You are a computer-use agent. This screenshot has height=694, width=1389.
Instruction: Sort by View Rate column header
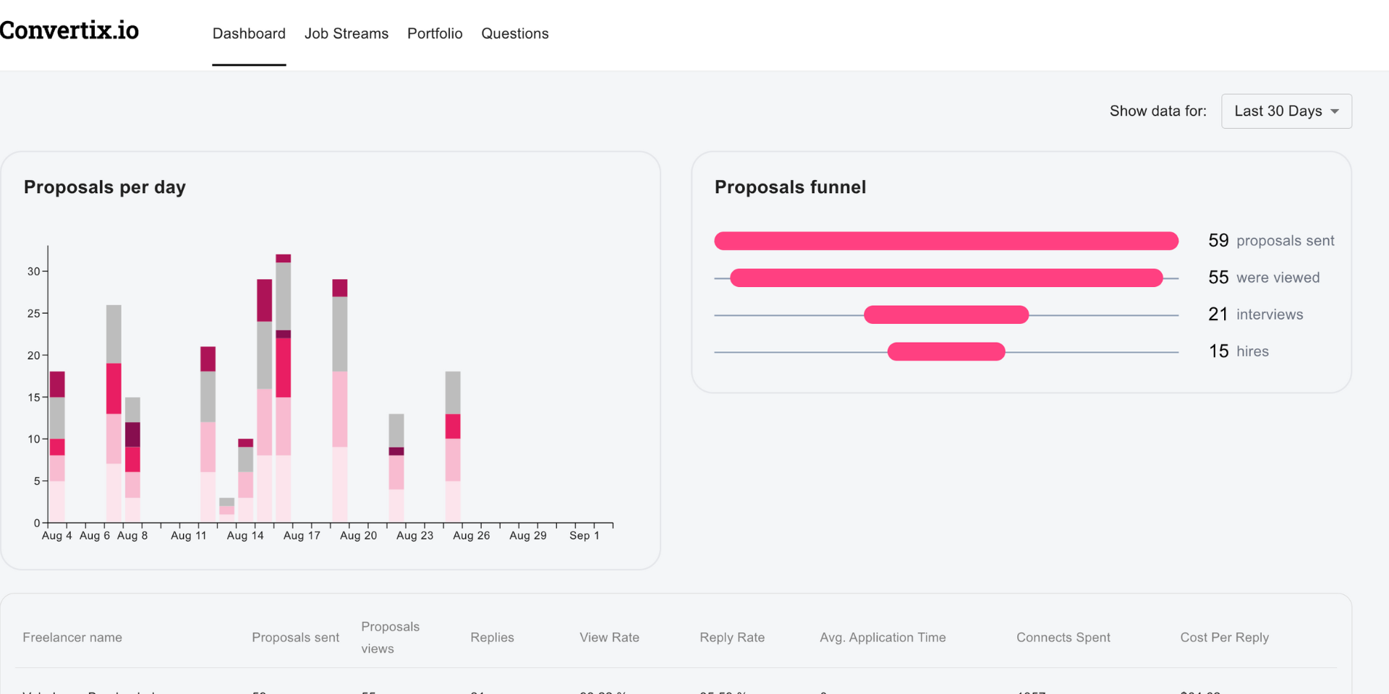point(609,638)
